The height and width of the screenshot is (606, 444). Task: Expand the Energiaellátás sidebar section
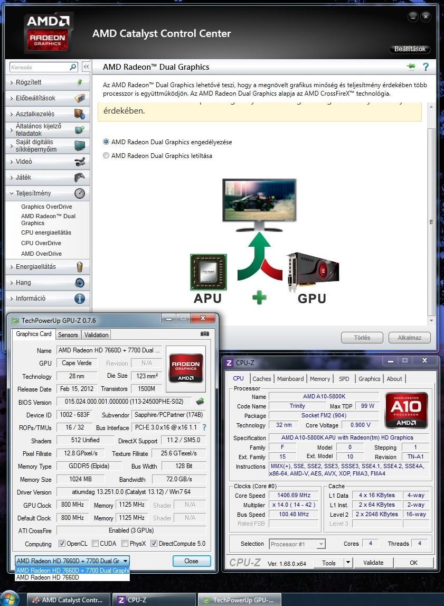point(48,267)
